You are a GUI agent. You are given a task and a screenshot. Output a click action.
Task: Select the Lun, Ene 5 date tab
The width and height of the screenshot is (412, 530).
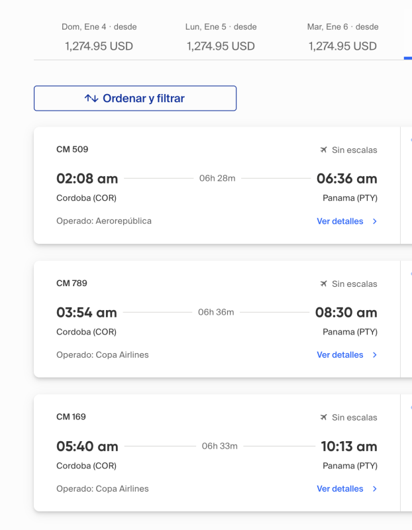point(221,37)
